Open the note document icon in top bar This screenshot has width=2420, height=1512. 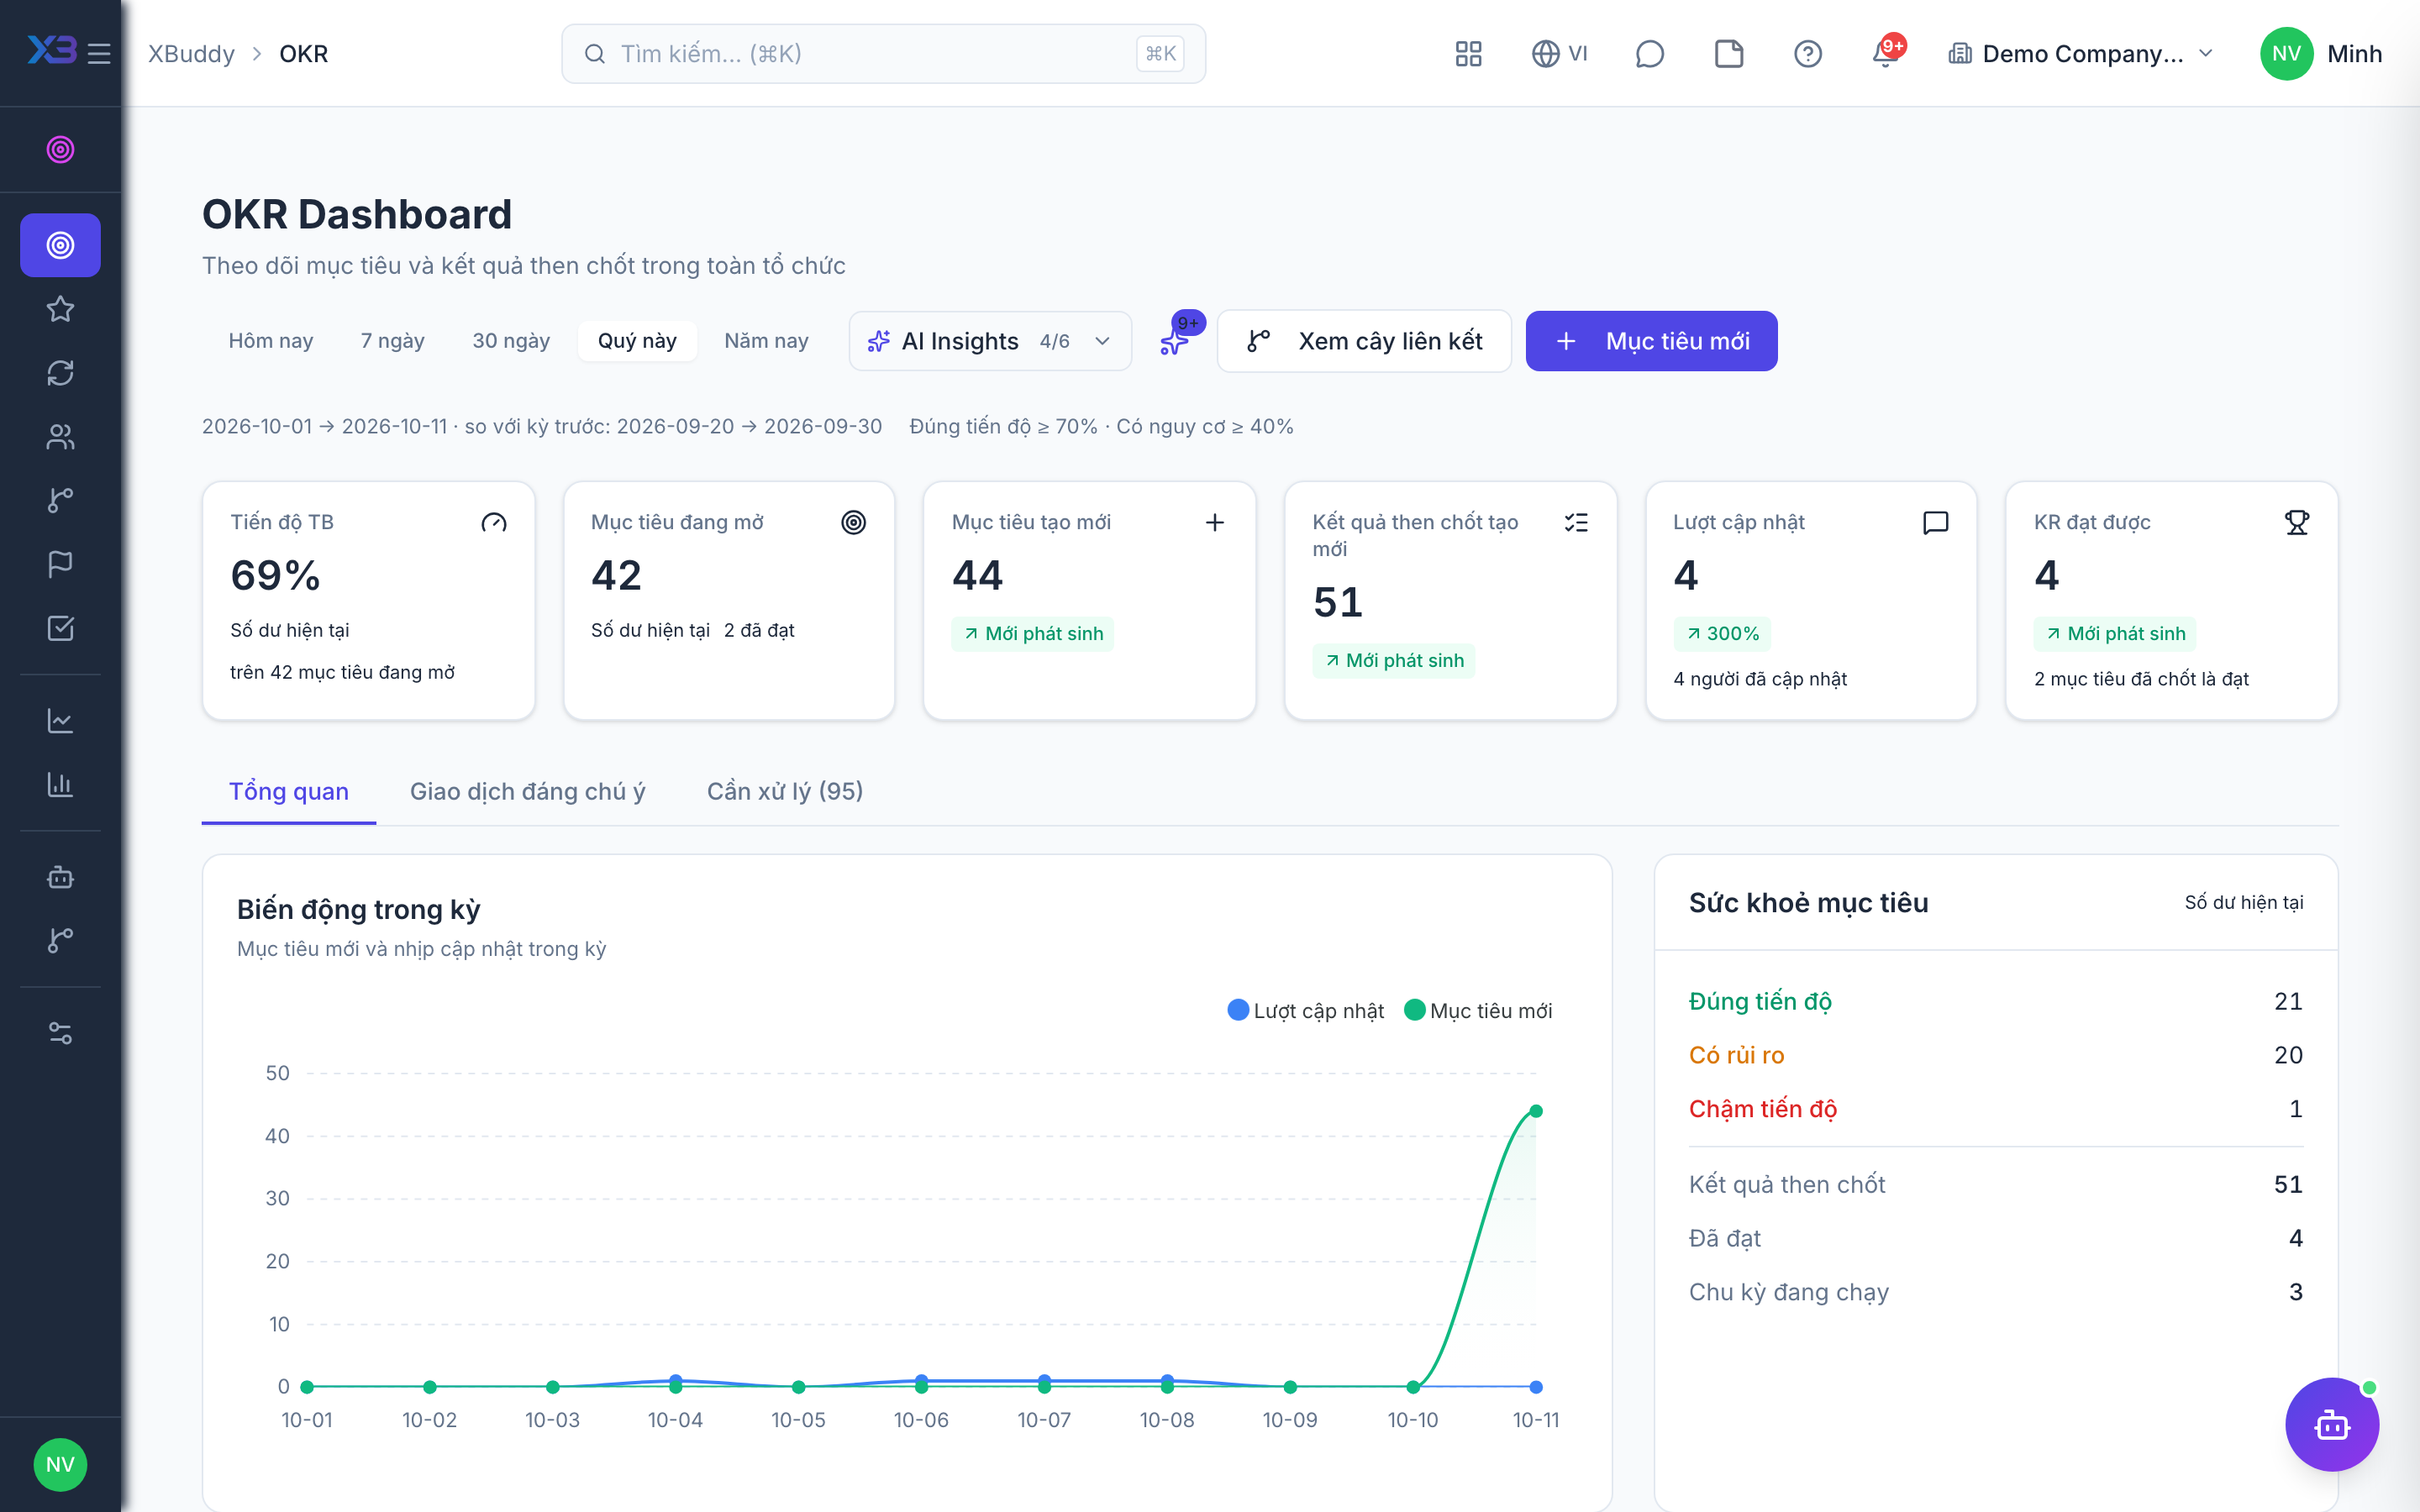point(1729,54)
